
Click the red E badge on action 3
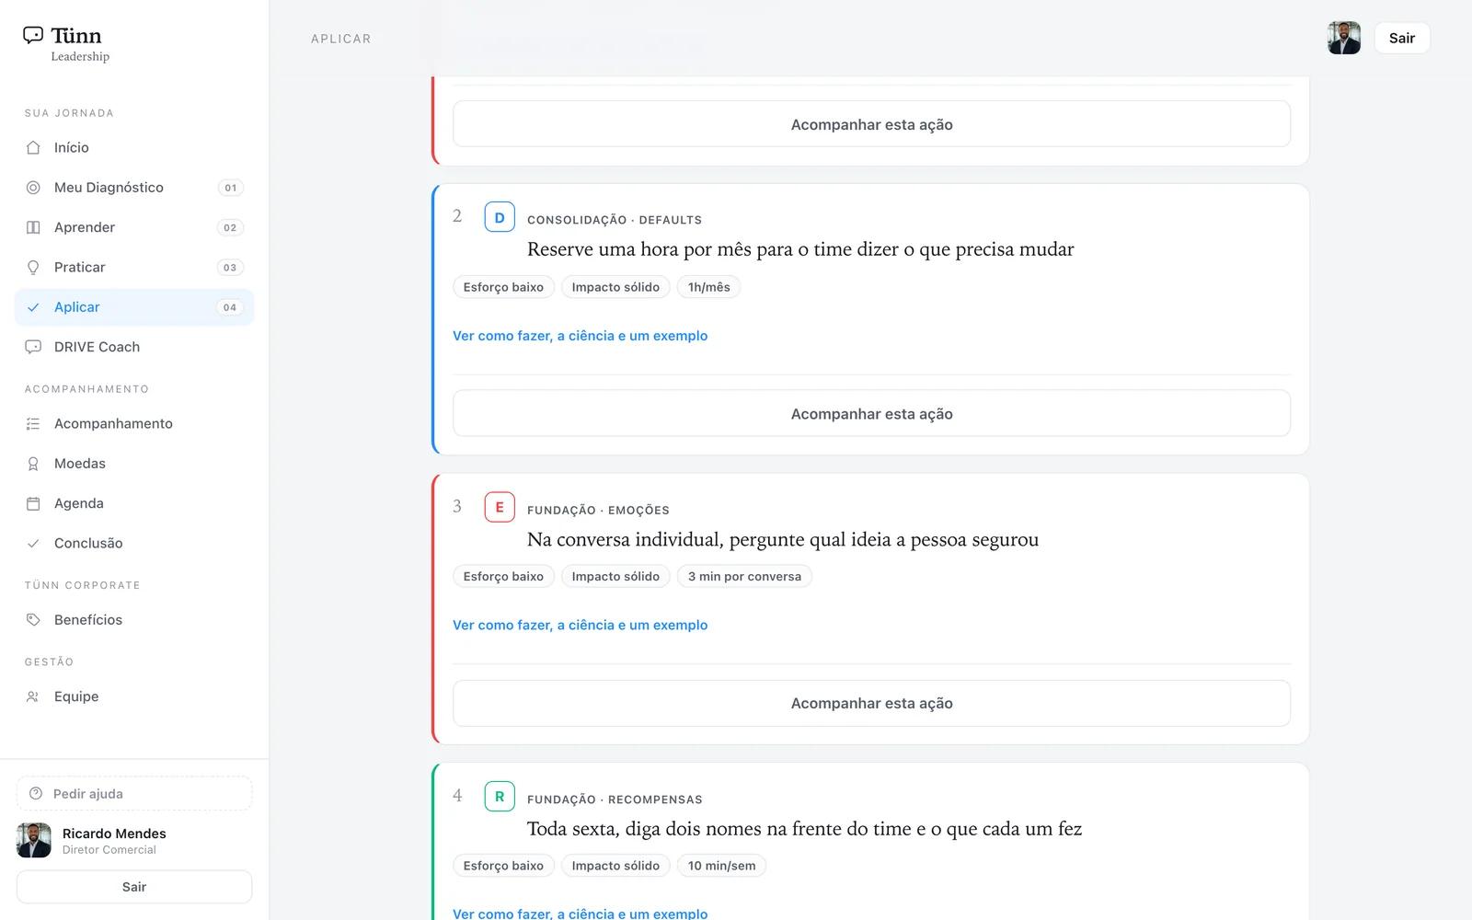pos(500,507)
